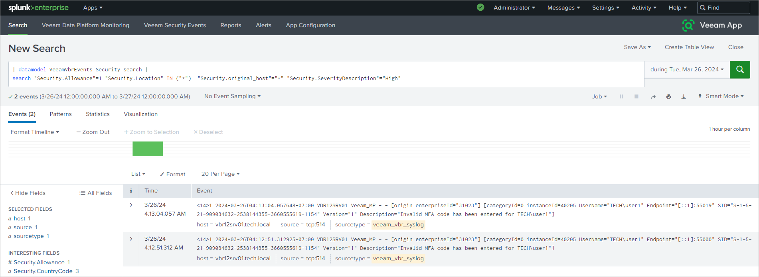
Task: Click the export download icon
Action: click(x=684, y=96)
